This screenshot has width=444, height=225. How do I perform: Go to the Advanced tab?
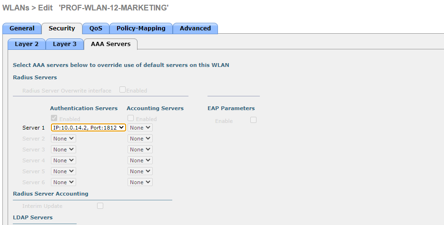coord(195,28)
